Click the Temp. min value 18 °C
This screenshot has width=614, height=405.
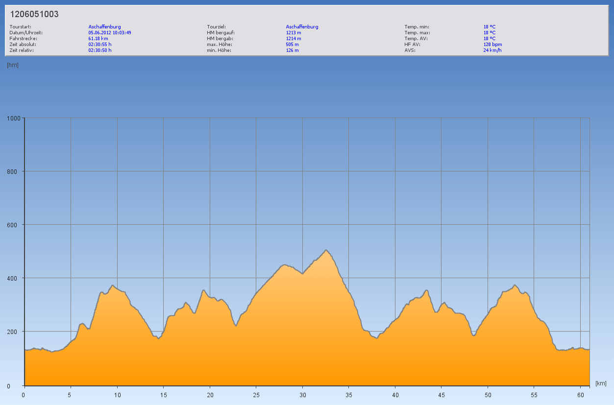[x=490, y=26]
